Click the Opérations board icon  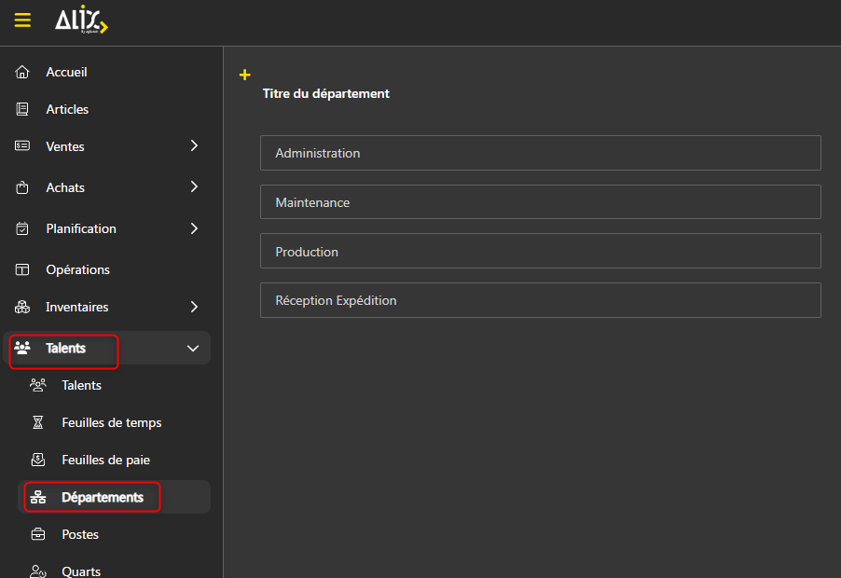click(x=23, y=270)
